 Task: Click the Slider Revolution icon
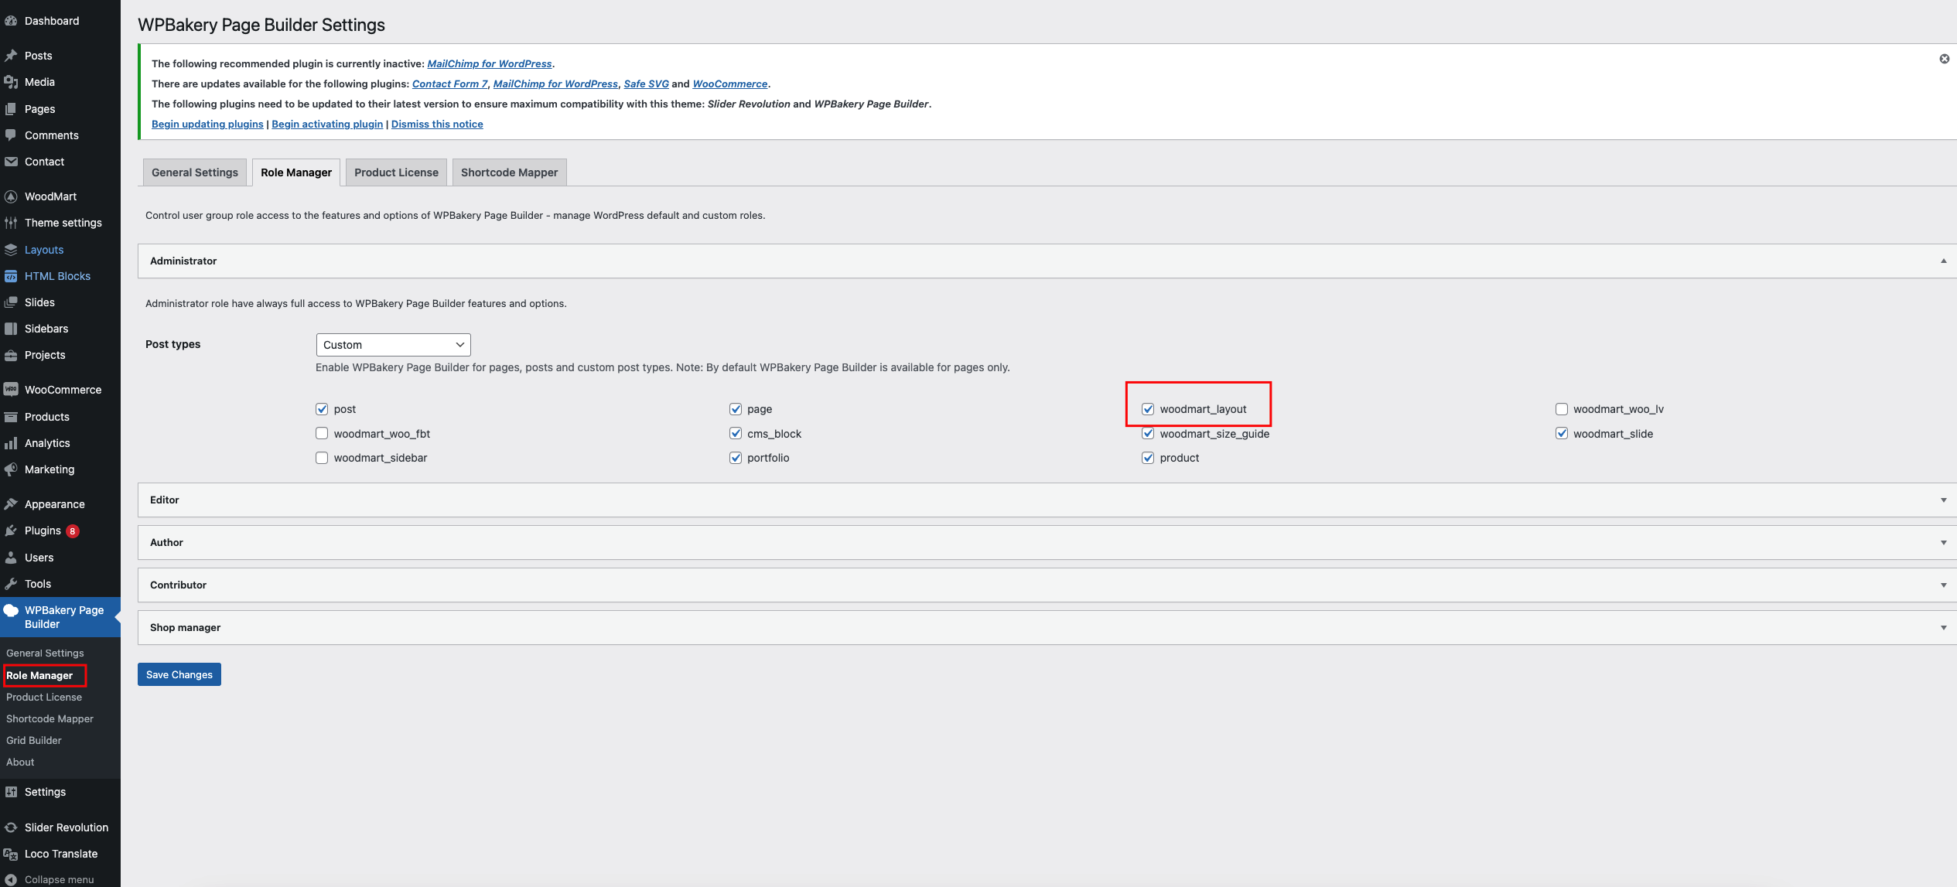(x=11, y=827)
